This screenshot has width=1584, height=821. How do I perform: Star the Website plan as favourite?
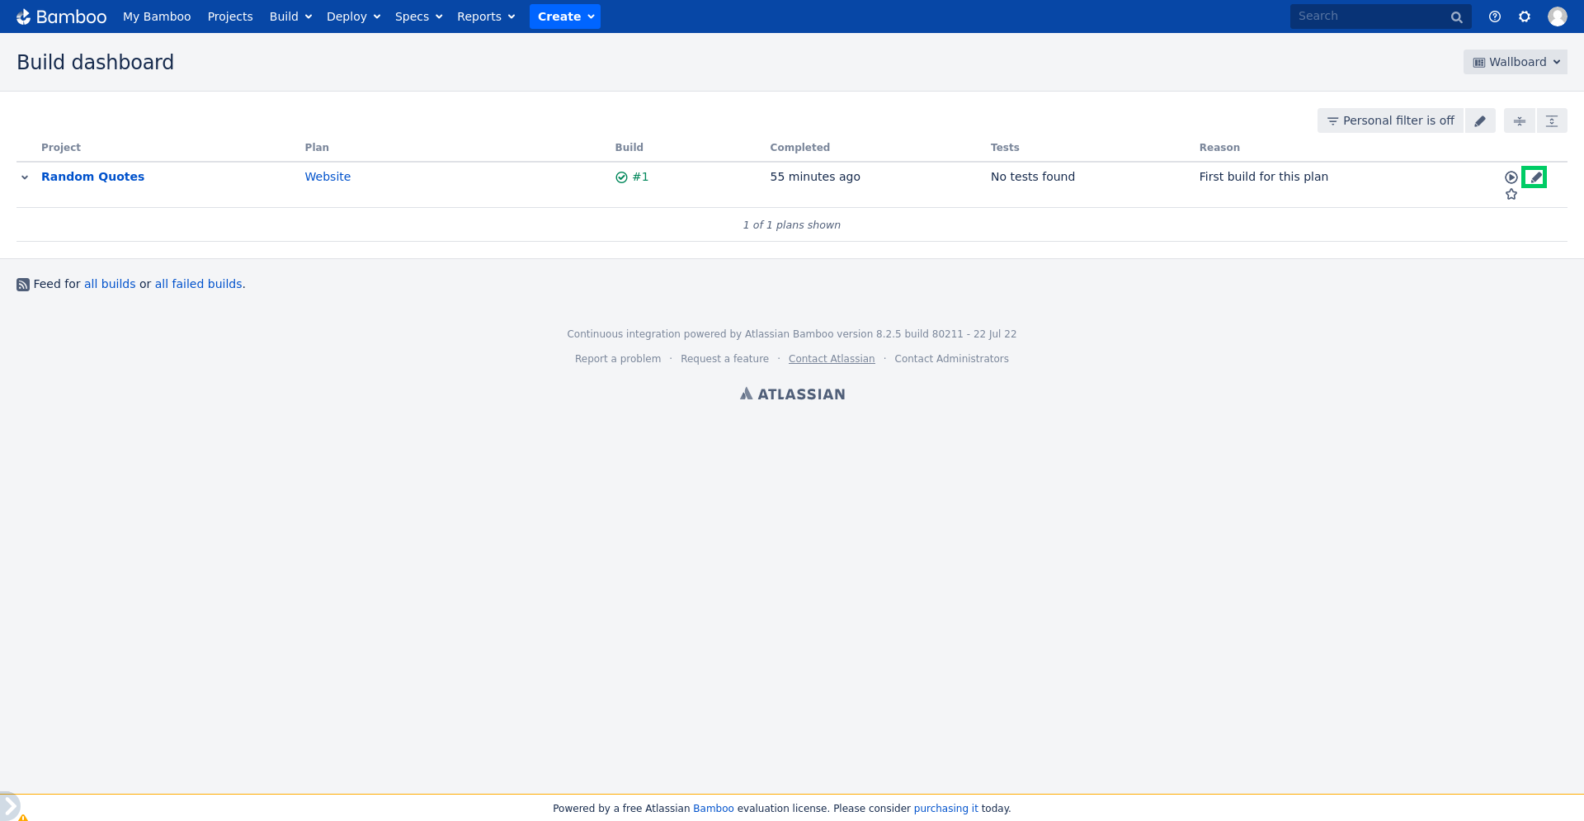(x=1511, y=195)
